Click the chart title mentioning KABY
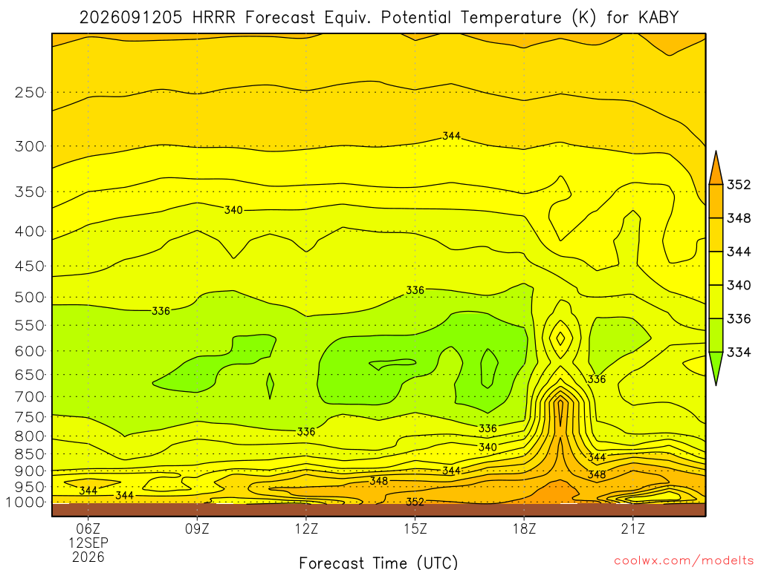This screenshot has width=761, height=570. [379, 18]
